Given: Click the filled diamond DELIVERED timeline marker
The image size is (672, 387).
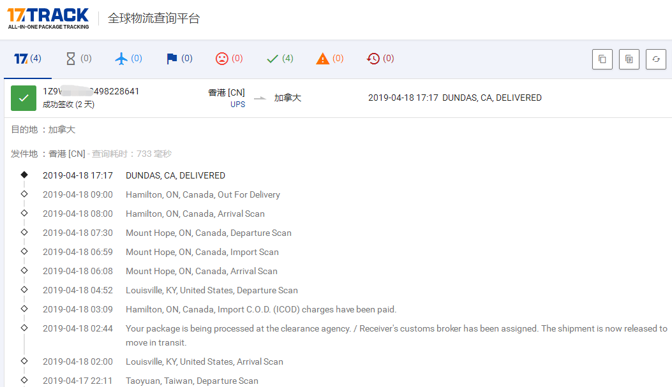Looking at the screenshot, I should pos(24,175).
